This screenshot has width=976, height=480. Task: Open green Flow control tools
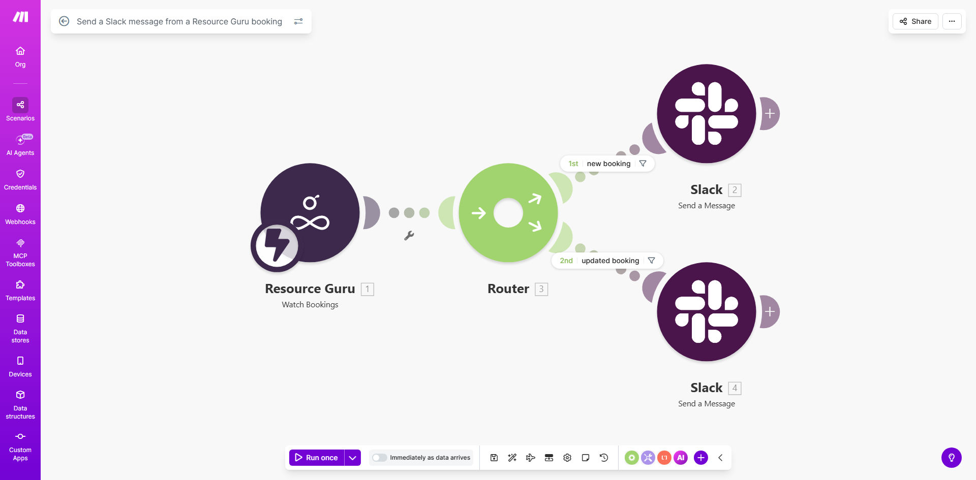631,458
